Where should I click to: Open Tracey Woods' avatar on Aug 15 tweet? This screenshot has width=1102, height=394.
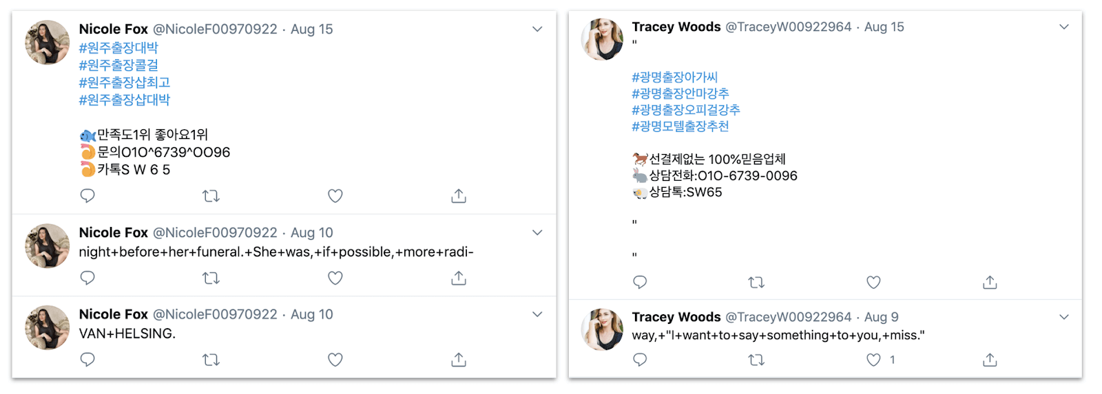coord(603,39)
